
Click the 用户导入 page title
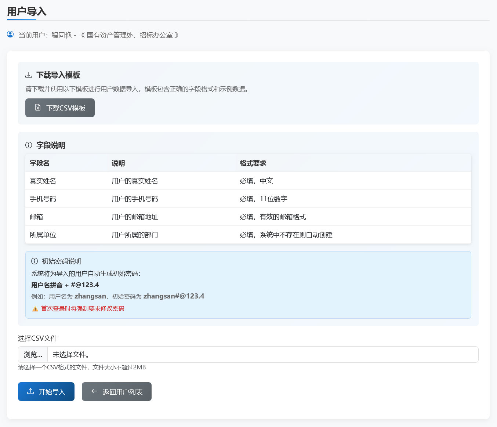[x=26, y=11]
